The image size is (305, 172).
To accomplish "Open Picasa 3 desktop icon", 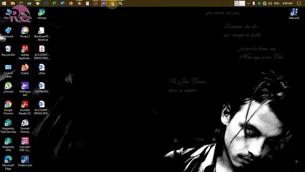I will coord(25,32).
